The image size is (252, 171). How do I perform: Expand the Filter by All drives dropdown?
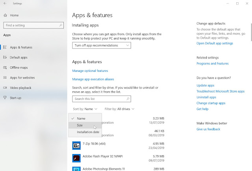(120, 109)
